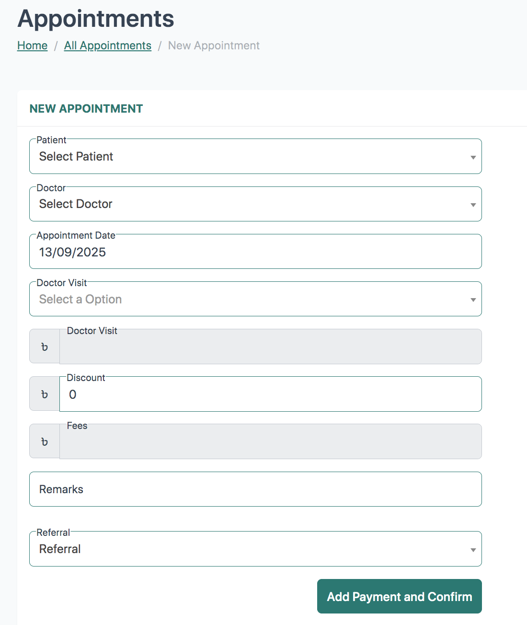Click the Taka icon beside Doctor Visit amount
Image resolution: width=527 pixels, height=625 pixels.
[x=45, y=347]
